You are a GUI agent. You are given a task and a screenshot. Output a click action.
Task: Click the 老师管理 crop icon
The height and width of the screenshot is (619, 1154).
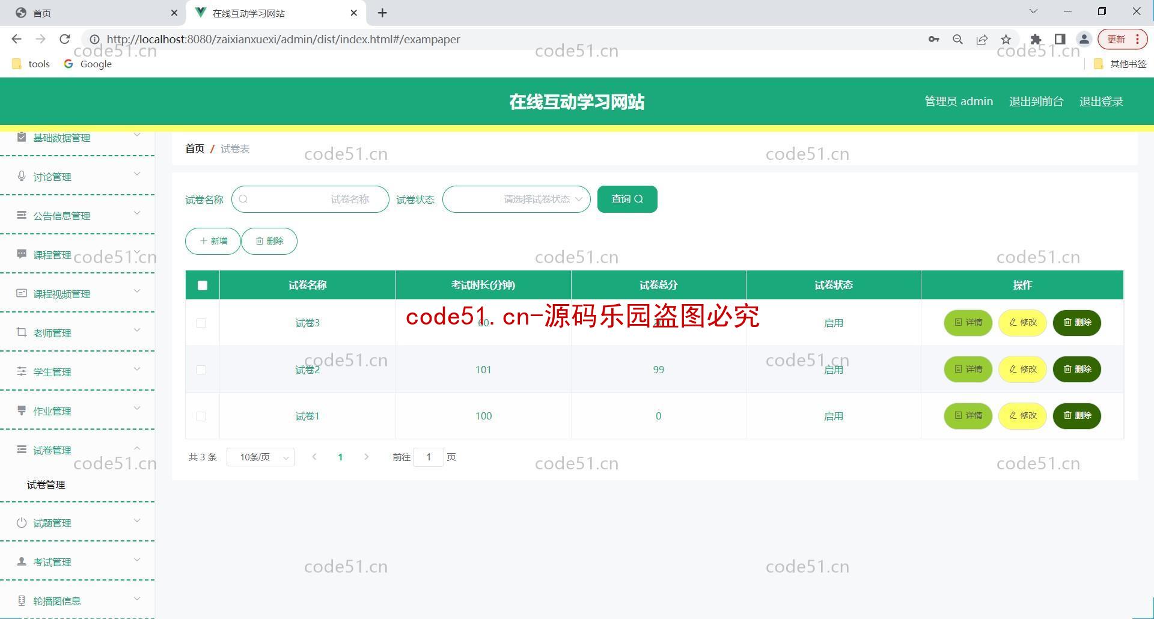point(22,332)
